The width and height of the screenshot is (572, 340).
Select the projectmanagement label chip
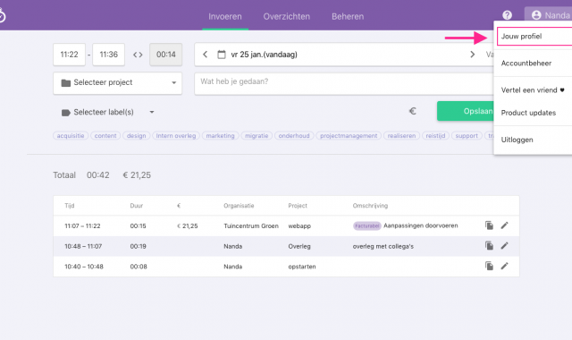click(x=349, y=136)
